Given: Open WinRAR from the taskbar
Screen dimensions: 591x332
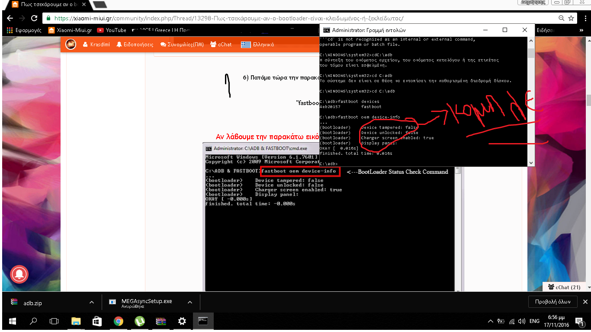Looking at the screenshot, I should point(161,321).
